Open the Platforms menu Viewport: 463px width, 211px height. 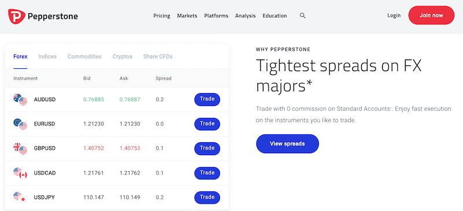click(x=216, y=16)
